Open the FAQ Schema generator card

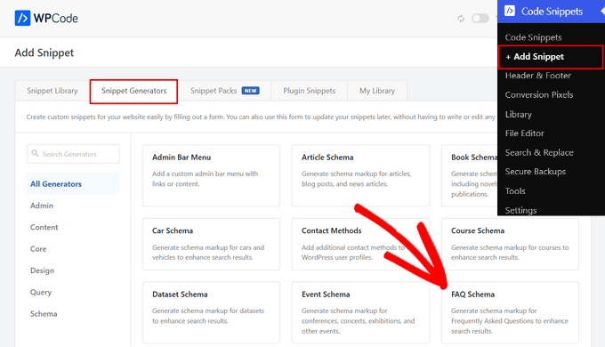pos(510,312)
